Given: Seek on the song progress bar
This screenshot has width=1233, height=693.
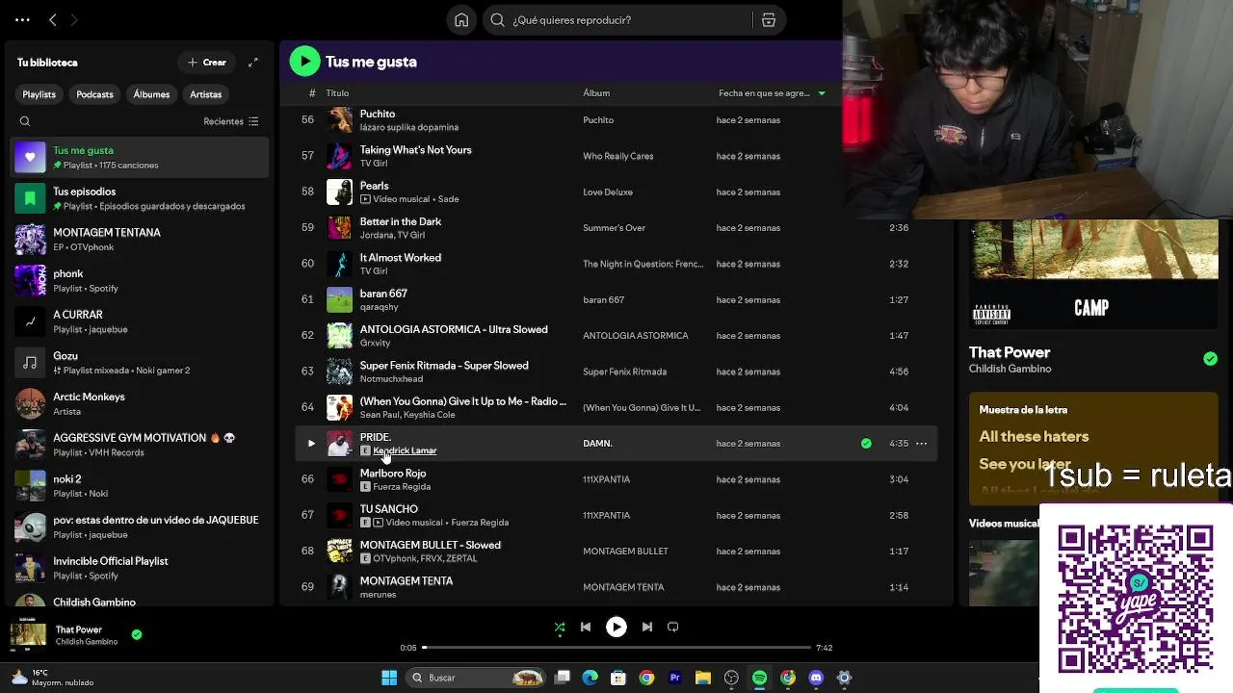Looking at the screenshot, I should pos(616,648).
